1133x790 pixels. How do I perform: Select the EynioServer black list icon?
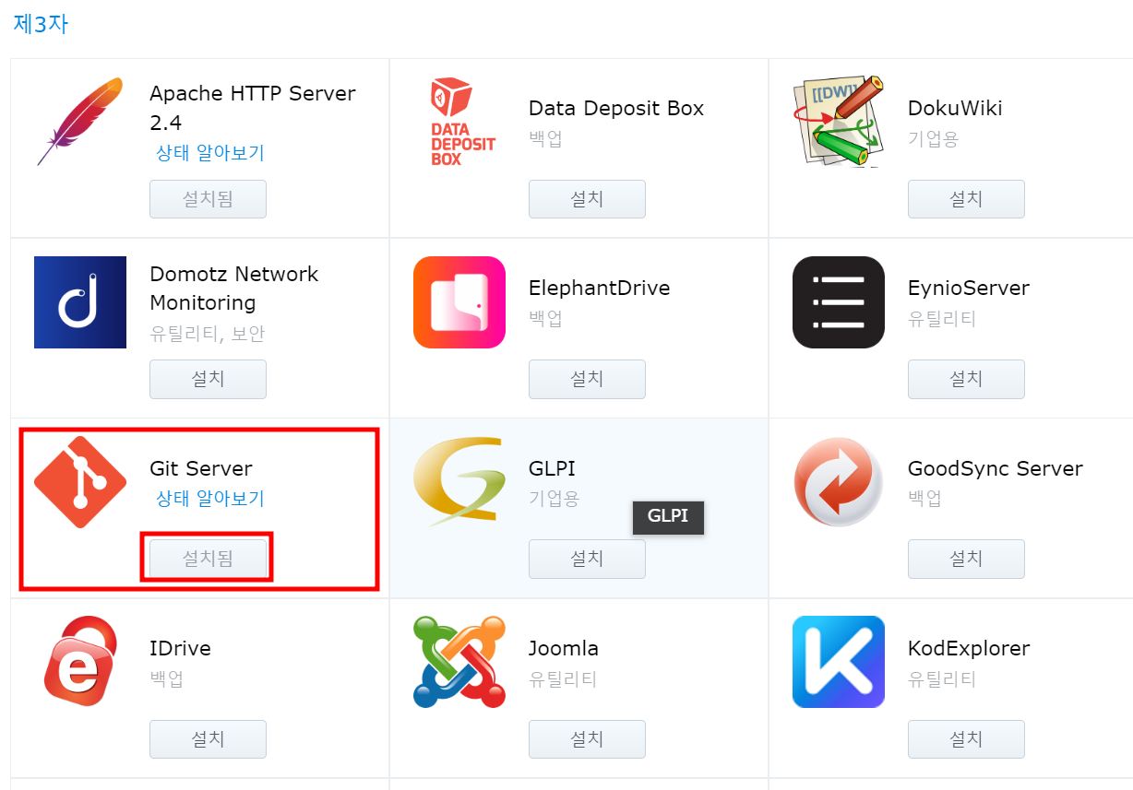[x=839, y=302]
